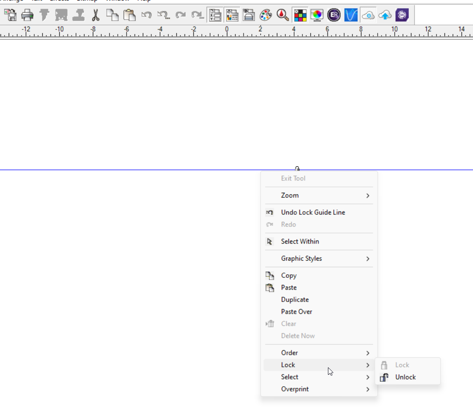This screenshot has height=413, width=473.
Task: Click the lock marker on the guide line
Action: [297, 169]
